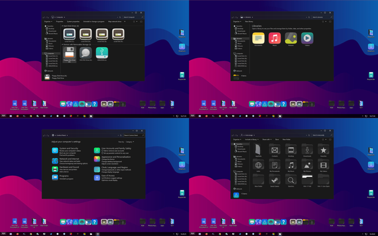Select Libraries in Computer window sidebar

(50, 38)
